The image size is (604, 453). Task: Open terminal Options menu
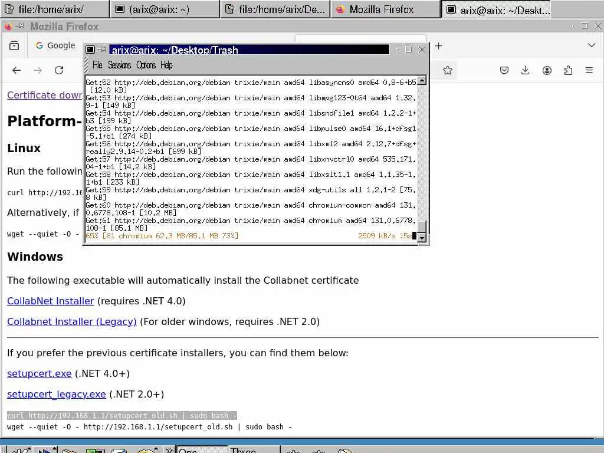(x=146, y=65)
